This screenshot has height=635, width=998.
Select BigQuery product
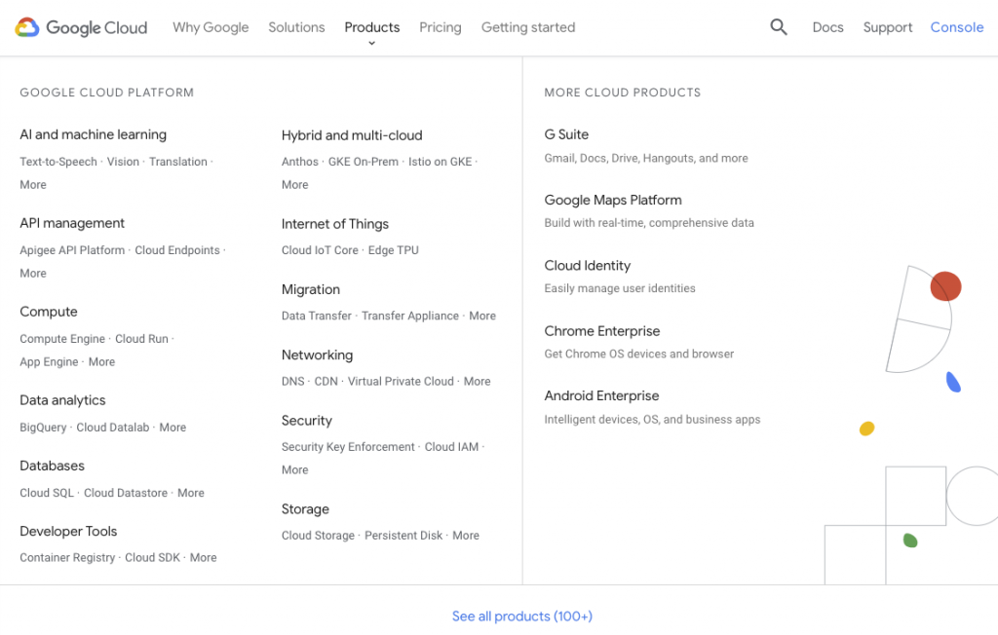click(43, 427)
